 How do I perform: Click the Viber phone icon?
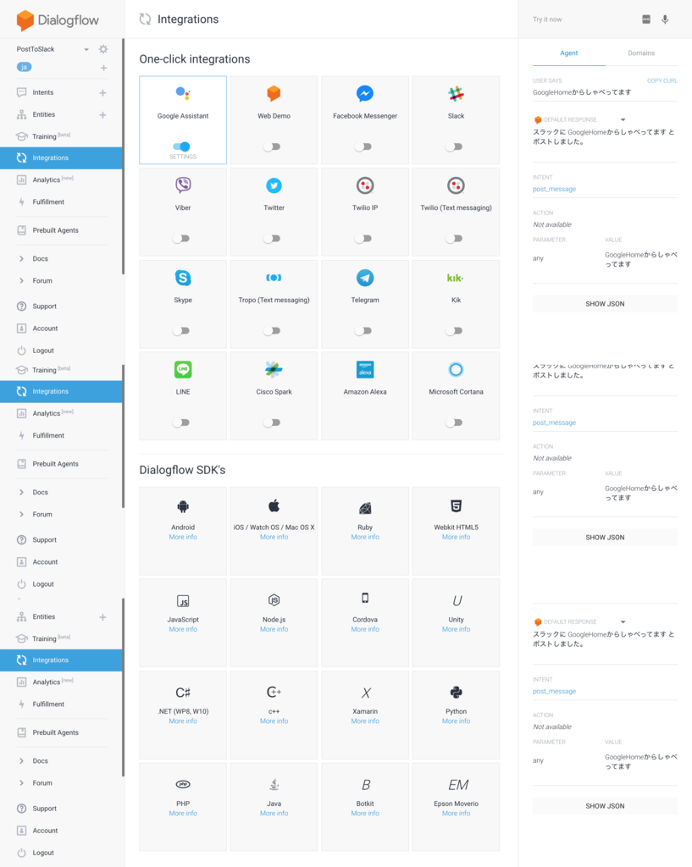pyautogui.click(x=183, y=185)
